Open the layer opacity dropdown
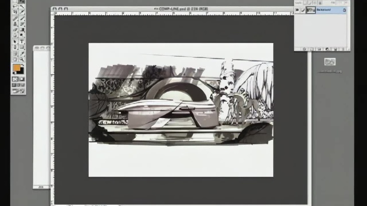The image size is (367, 206). pos(345,3)
